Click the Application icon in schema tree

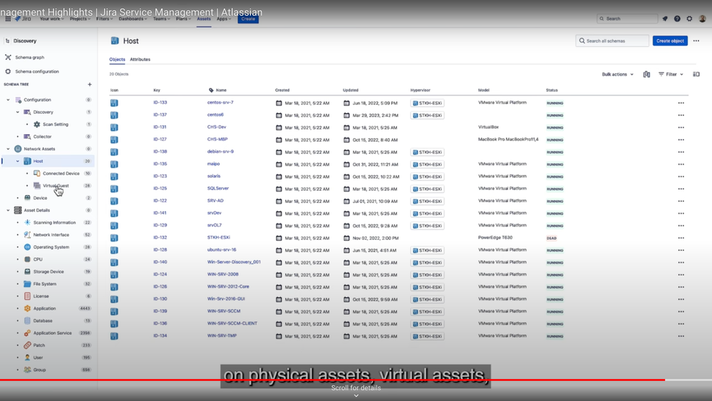coord(27,308)
